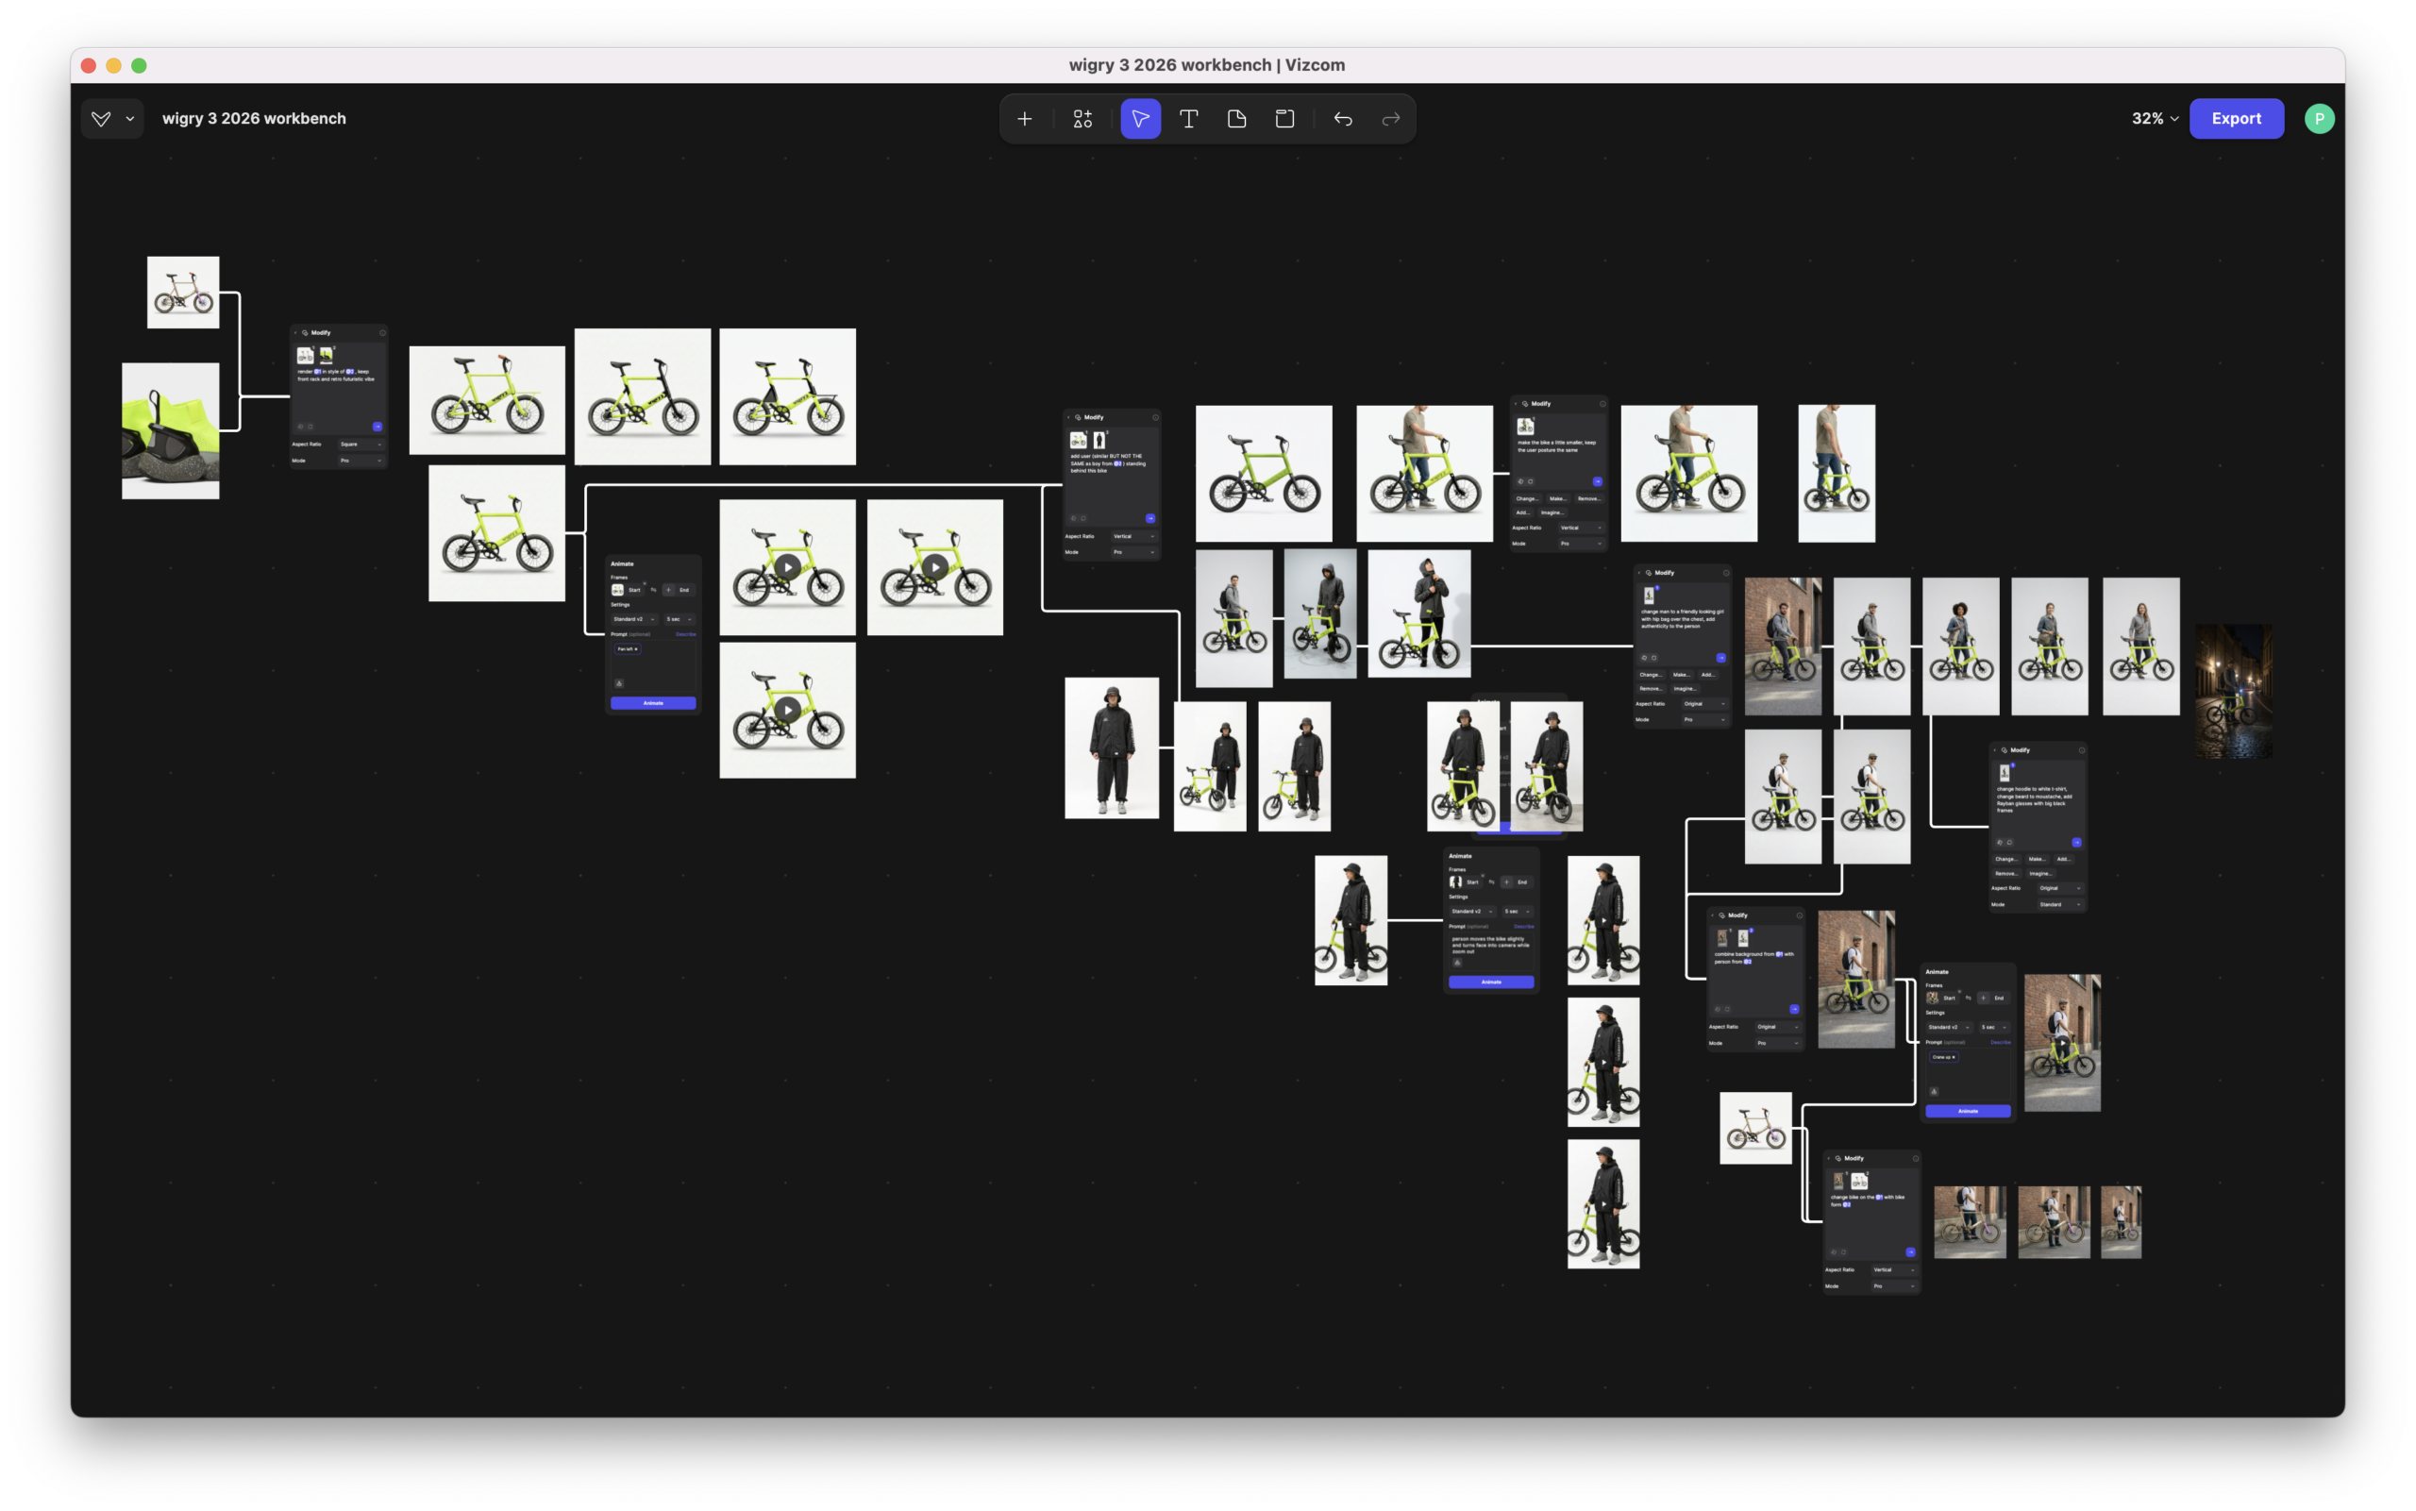Click the Redo arrow

tap(1391, 119)
